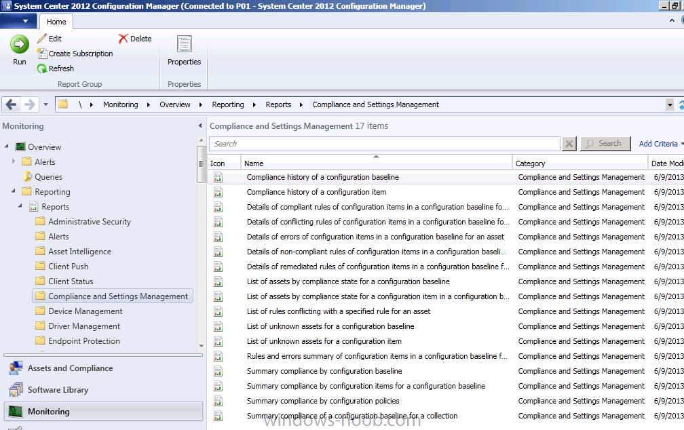Switch to Assets and Compliance workspace
This screenshot has height=430, width=684.
click(x=103, y=368)
